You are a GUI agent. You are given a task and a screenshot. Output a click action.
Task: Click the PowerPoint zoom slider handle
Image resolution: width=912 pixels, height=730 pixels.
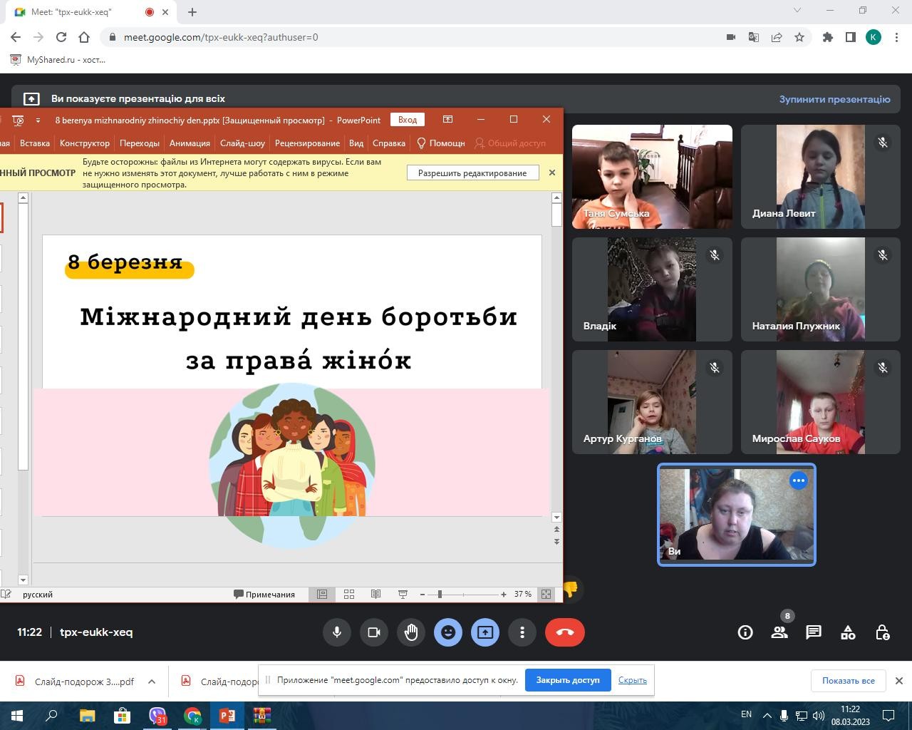(x=440, y=594)
